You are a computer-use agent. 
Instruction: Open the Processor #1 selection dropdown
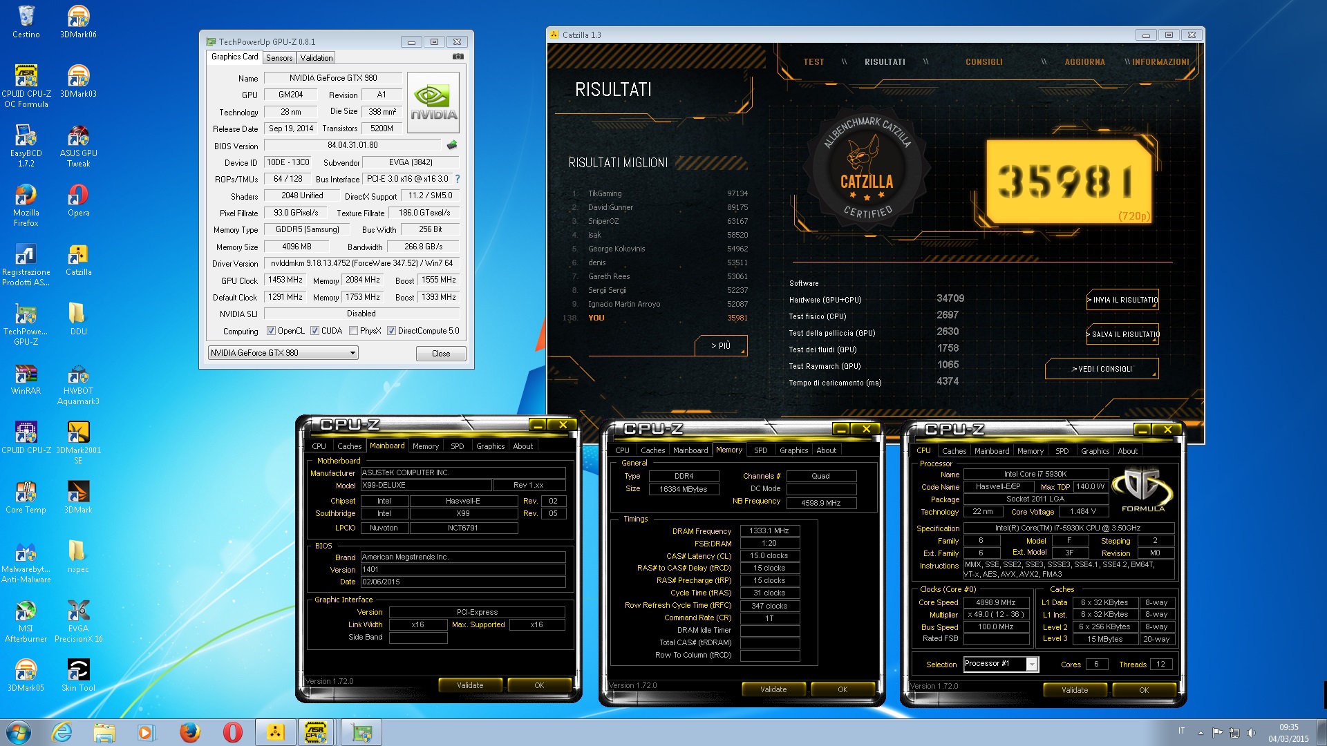tap(1001, 664)
